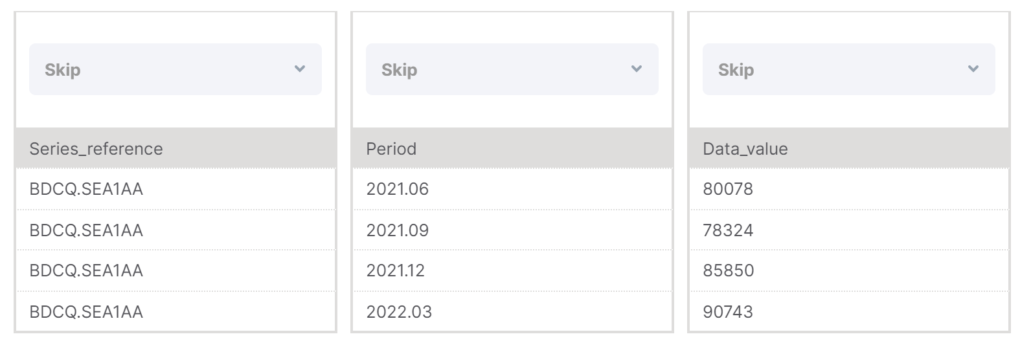The height and width of the screenshot is (354, 1020).
Task: Click the chevron arrow in Period dropdown
Action: [x=636, y=69]
